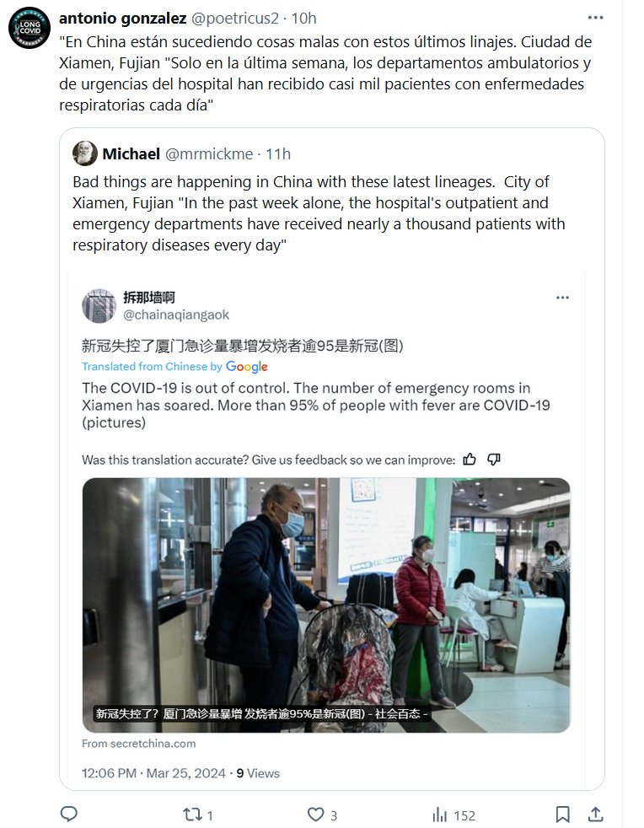Image resolution: width=644 pixels, height=828 pixels.
Task: Open the chainaqiangaok account avatar
Action: (x=99, y=306)
